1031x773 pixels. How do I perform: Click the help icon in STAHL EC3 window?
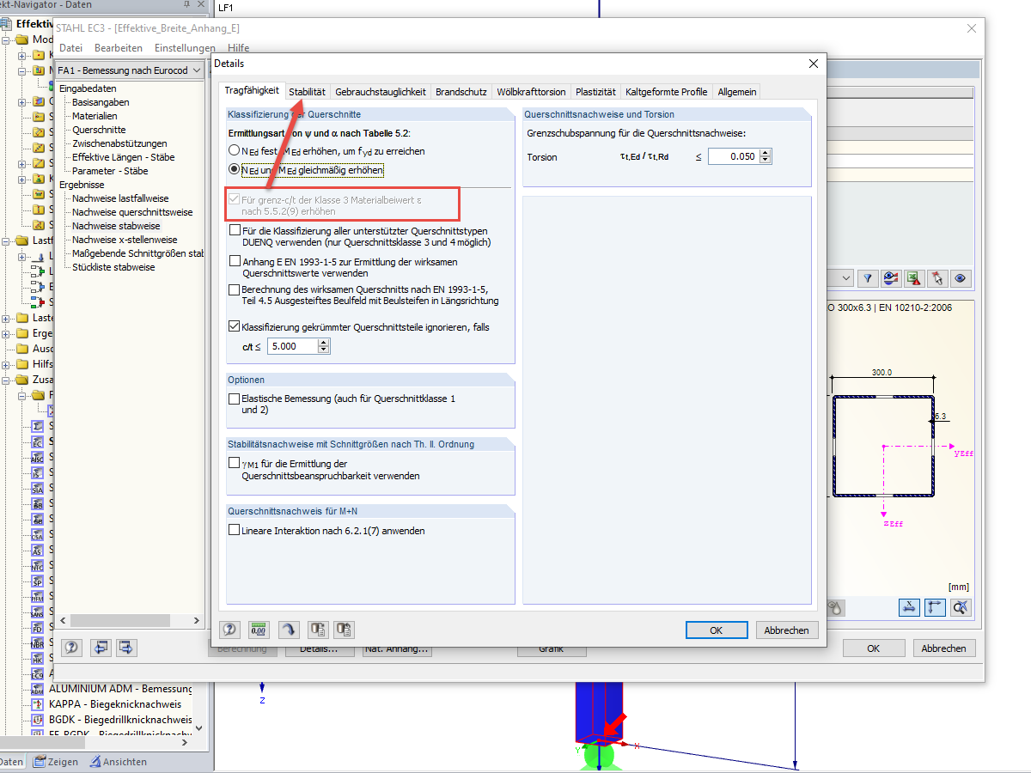(72, 648)
